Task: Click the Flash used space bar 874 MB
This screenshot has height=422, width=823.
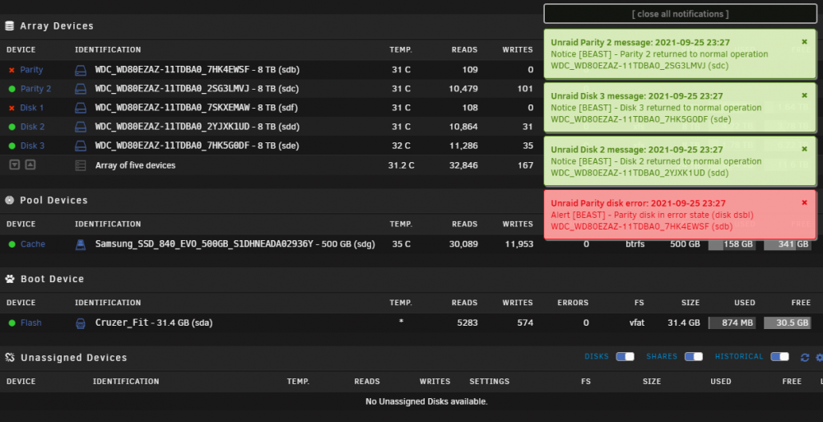Action: (x=732, y=322)
